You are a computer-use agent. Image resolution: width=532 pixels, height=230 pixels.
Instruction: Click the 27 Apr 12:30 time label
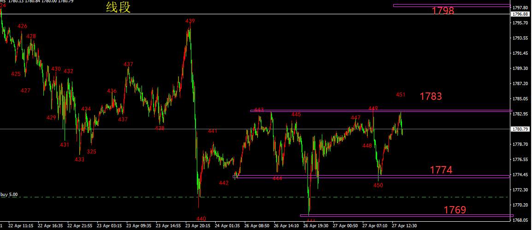click(404, 225)
